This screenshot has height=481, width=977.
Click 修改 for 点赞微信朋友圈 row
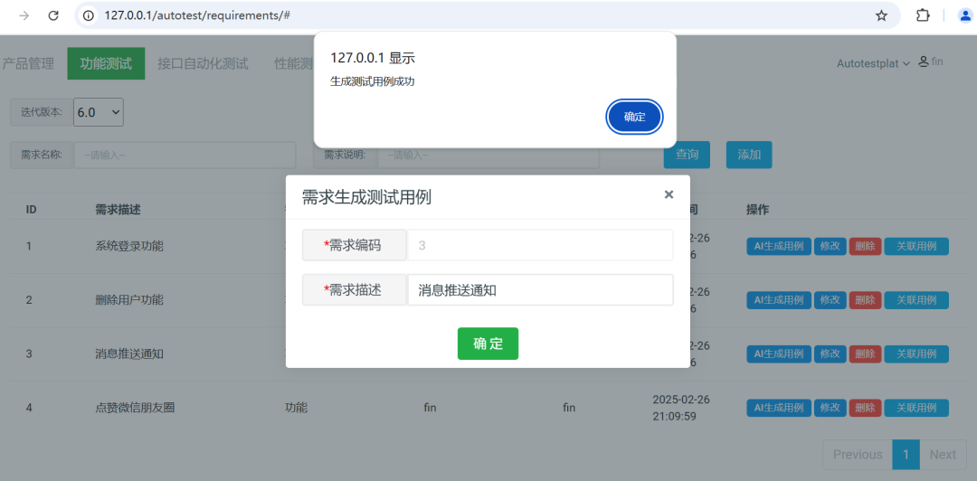click(x=830, y=408)
